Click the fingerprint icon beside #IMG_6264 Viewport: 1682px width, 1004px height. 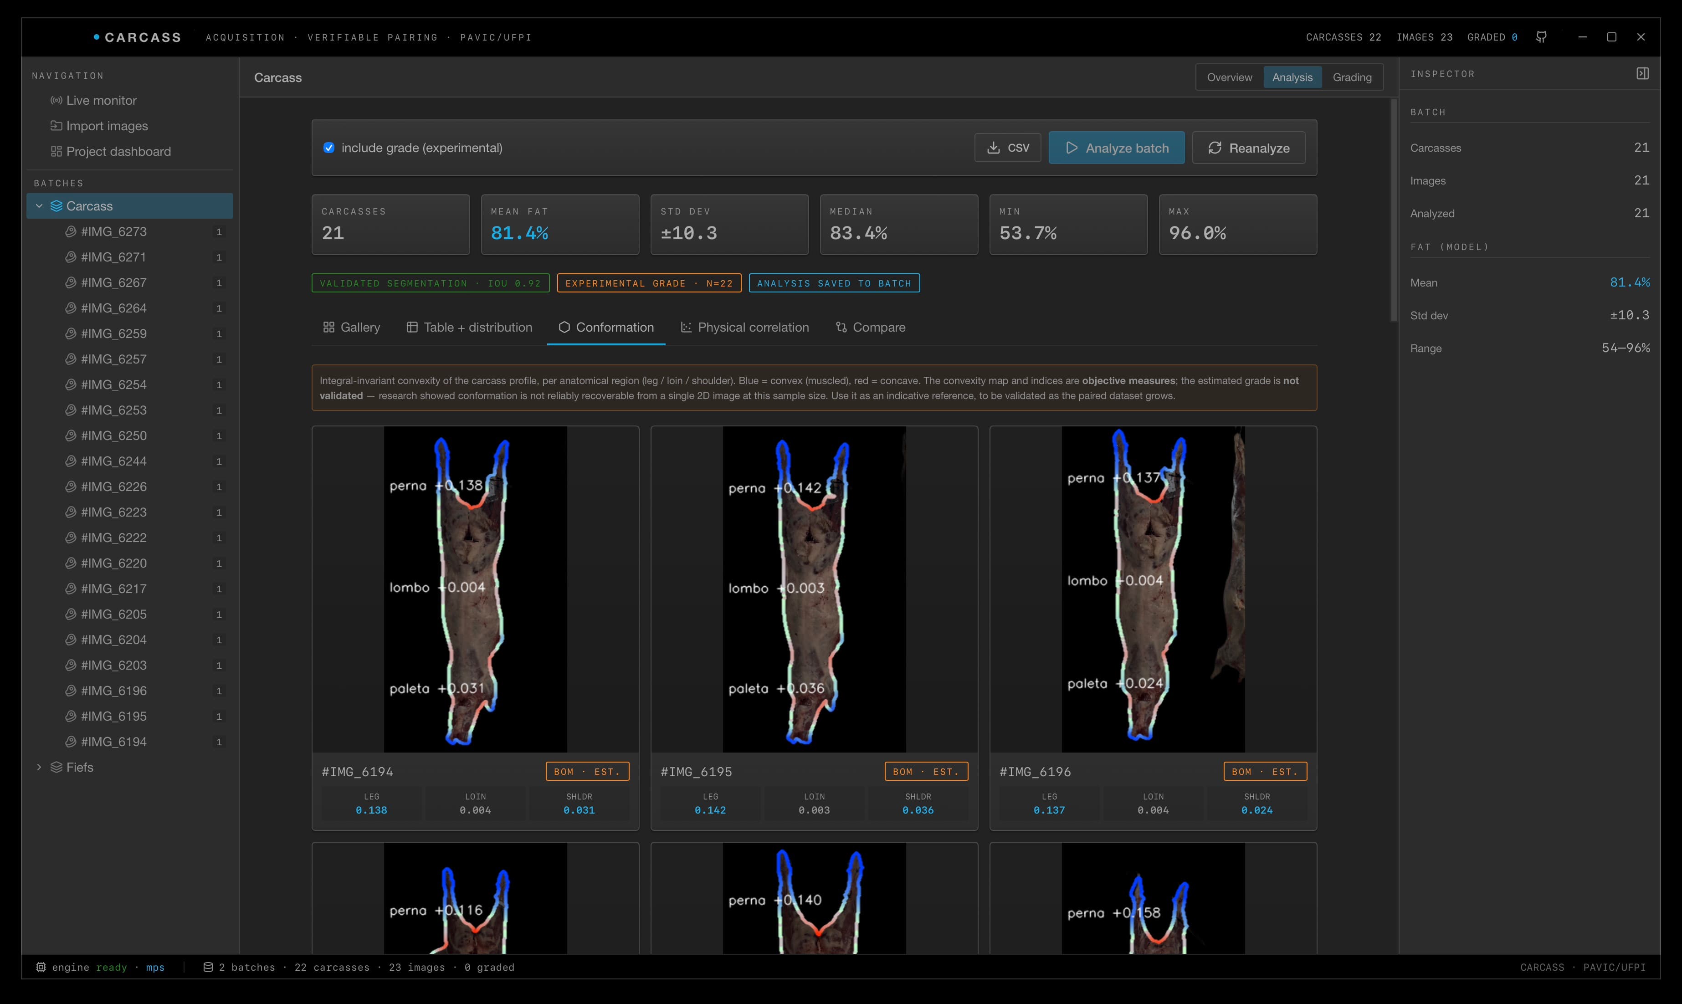70,308
